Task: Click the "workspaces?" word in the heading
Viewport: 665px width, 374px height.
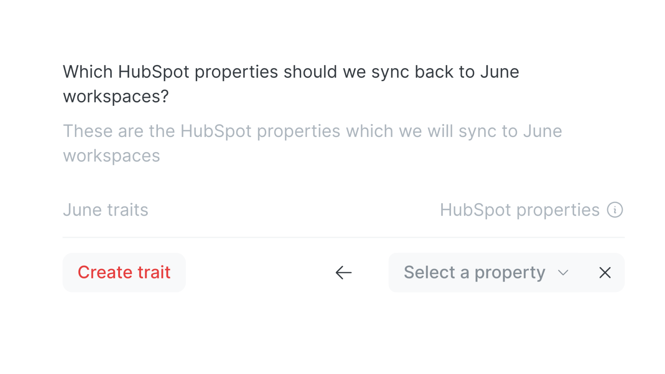Action: click(116, 96)
